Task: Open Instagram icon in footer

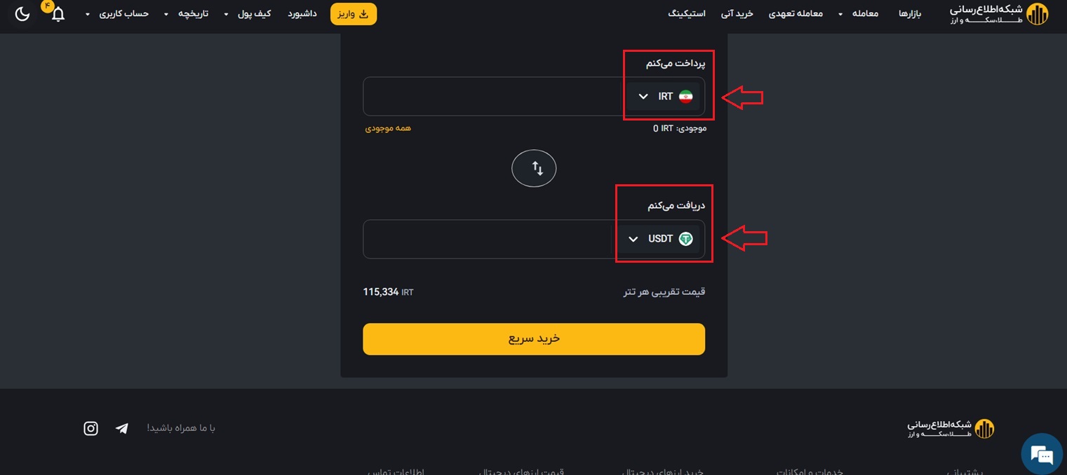Action: point(90,428)
